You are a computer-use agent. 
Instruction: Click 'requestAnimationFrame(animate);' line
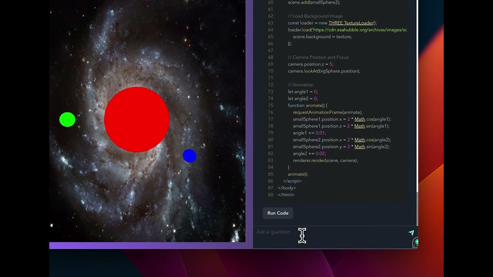pos(327,112)
